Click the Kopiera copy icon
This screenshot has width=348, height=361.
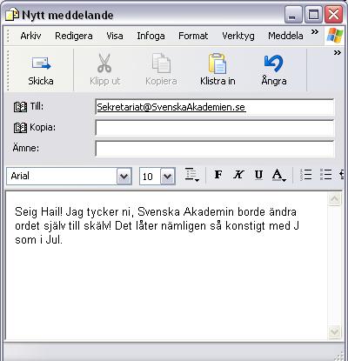tap(161, 63)
